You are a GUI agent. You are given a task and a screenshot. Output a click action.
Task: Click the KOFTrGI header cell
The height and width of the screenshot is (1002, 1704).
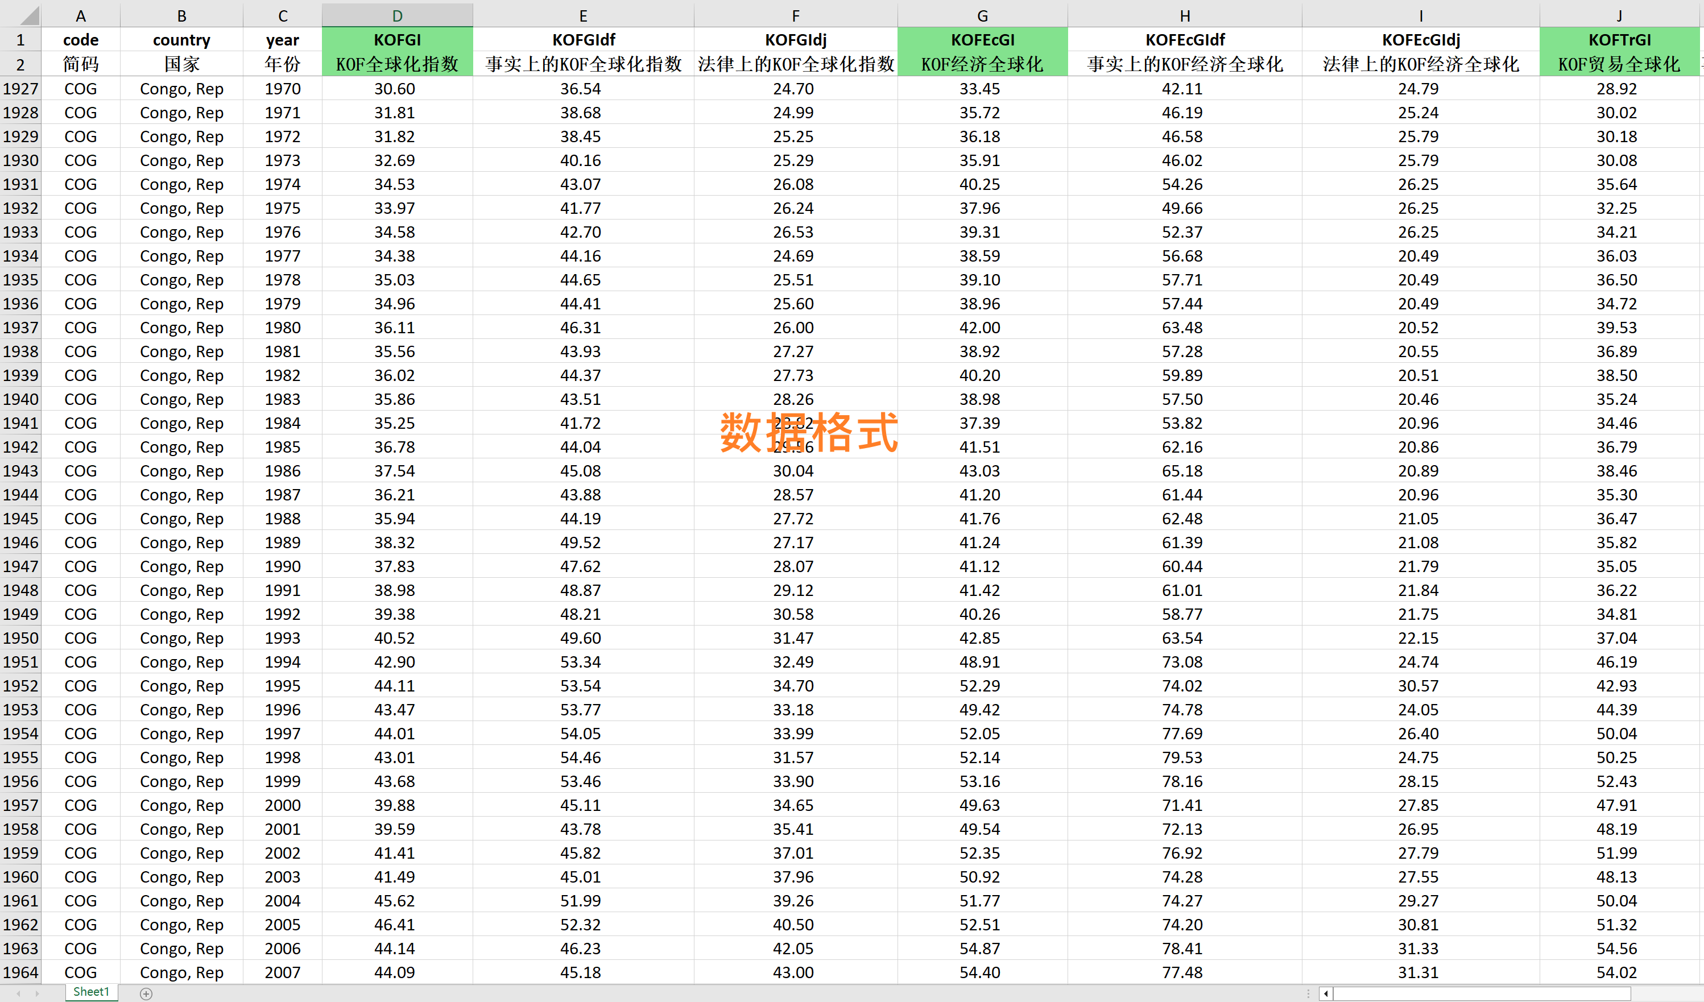(1620, 40)
